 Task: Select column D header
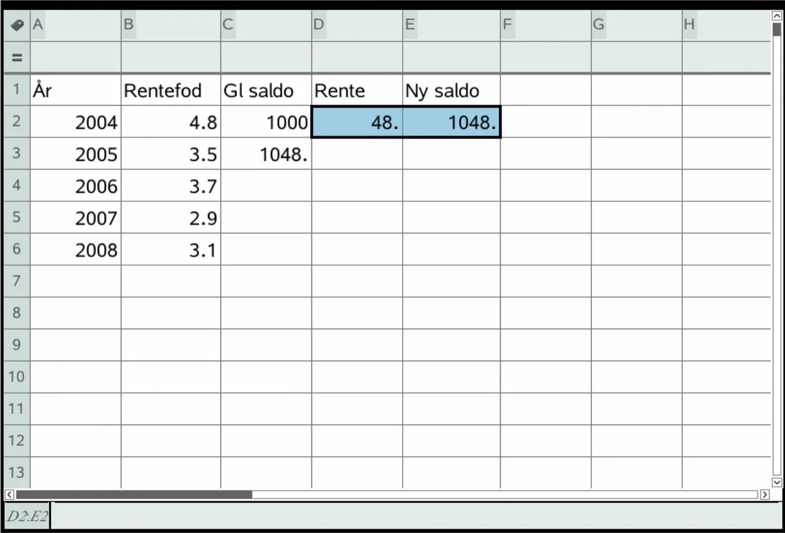tap(357, 25)
